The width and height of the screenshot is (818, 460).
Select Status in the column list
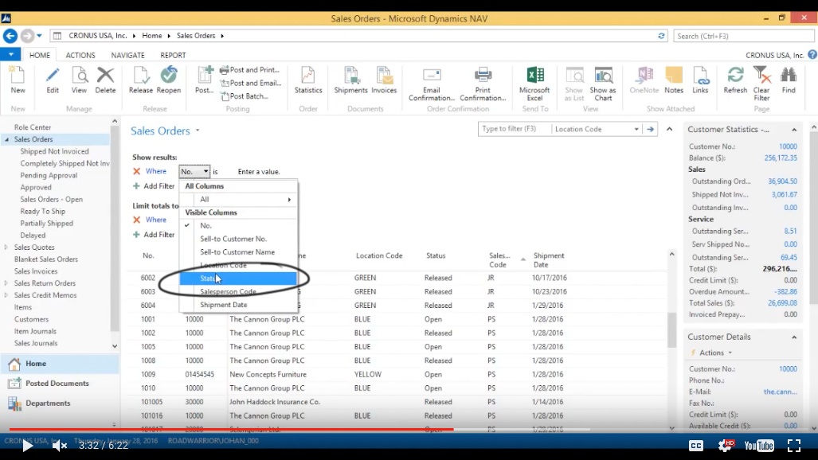coord(238,279)
